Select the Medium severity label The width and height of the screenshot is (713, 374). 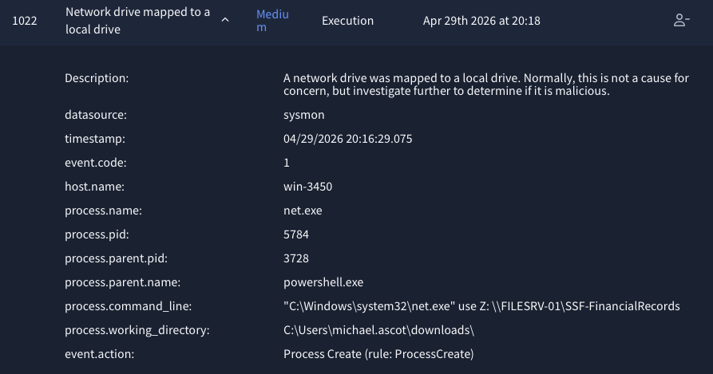click(x=272, y=21)
